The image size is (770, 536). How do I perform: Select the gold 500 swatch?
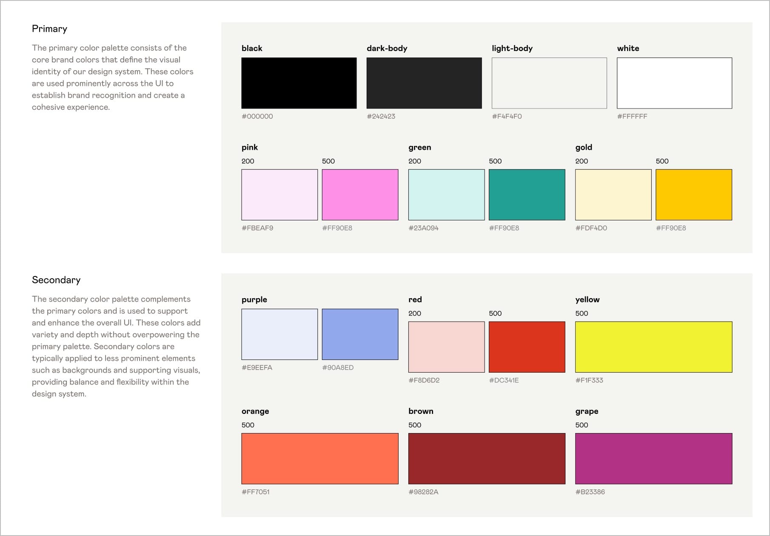[x=693, y=194]
